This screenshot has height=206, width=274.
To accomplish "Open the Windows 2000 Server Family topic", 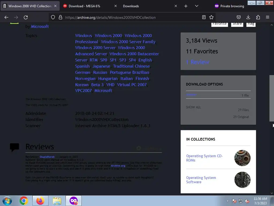I will (x=128, y=42).
